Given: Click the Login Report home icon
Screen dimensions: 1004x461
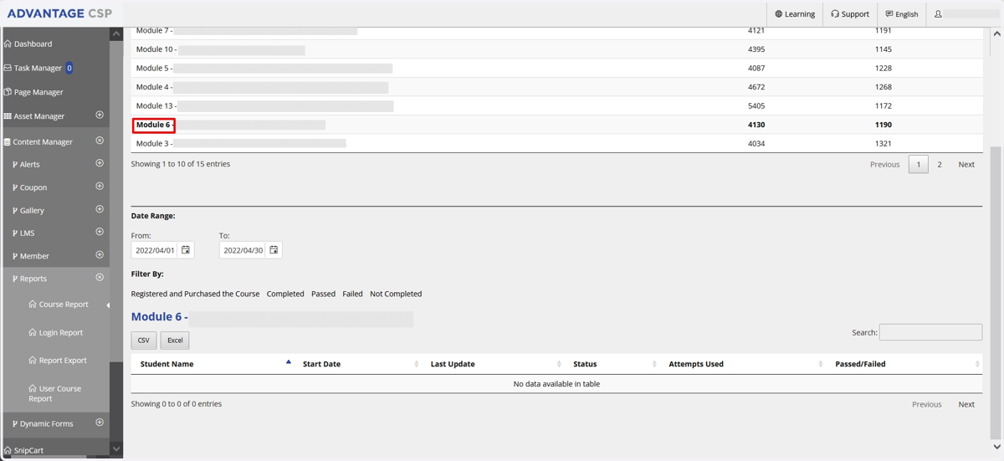Looking at the screenshot, I should pyautogui.click(x=33, y=332).
